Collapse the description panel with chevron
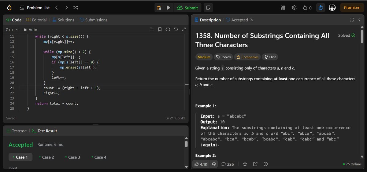367x172 pixels. pos(360,20)
